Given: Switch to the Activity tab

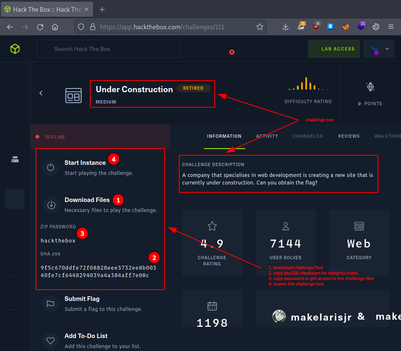Looking at the screenshot, I should 267,136.
